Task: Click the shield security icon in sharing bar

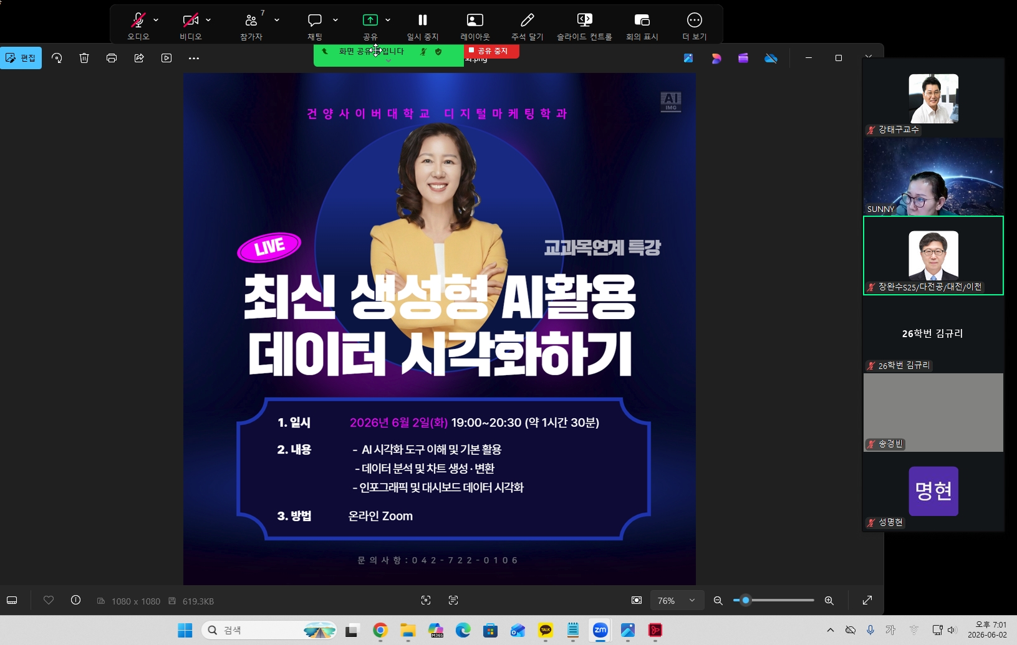Action: point(438,52)
